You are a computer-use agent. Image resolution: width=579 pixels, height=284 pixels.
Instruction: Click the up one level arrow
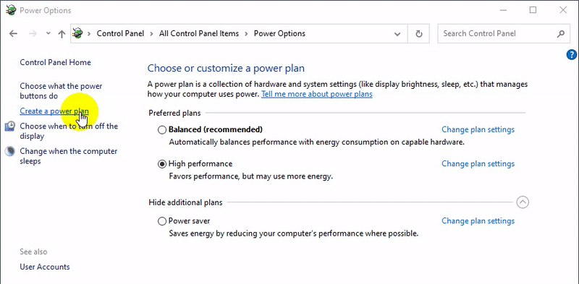(x=62, y=34)
